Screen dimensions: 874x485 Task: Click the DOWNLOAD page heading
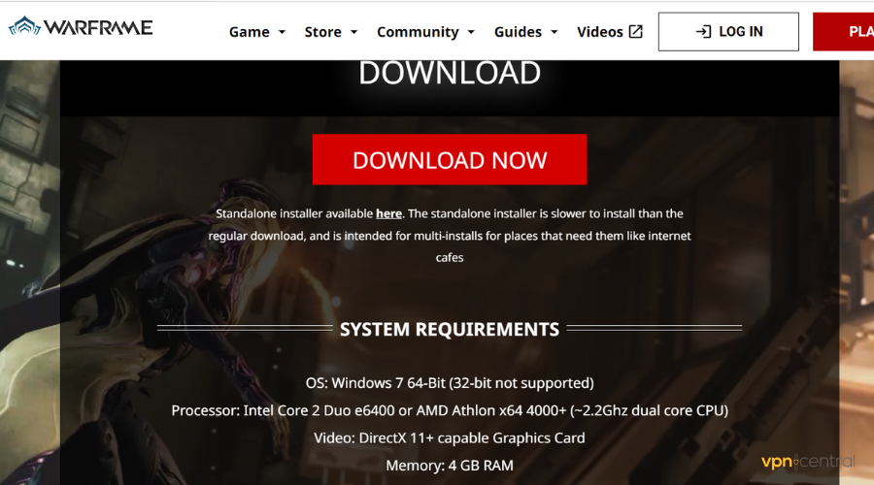(450, 73)
